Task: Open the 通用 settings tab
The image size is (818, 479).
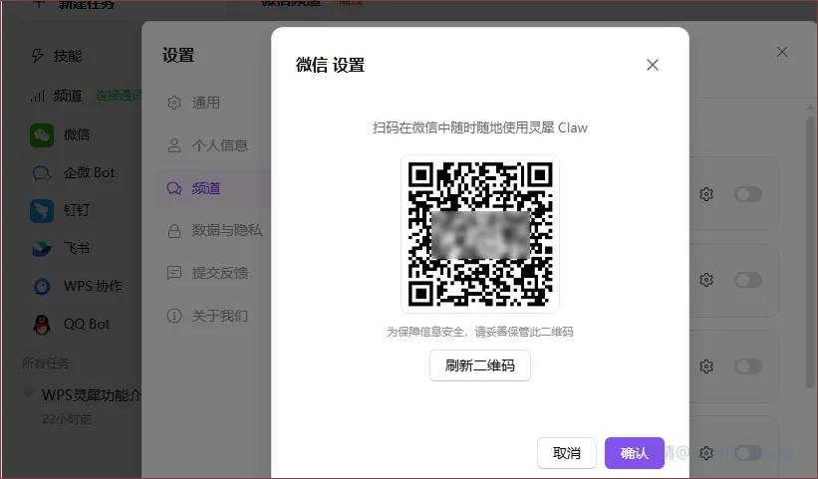Action: click(x=205, y=103)
